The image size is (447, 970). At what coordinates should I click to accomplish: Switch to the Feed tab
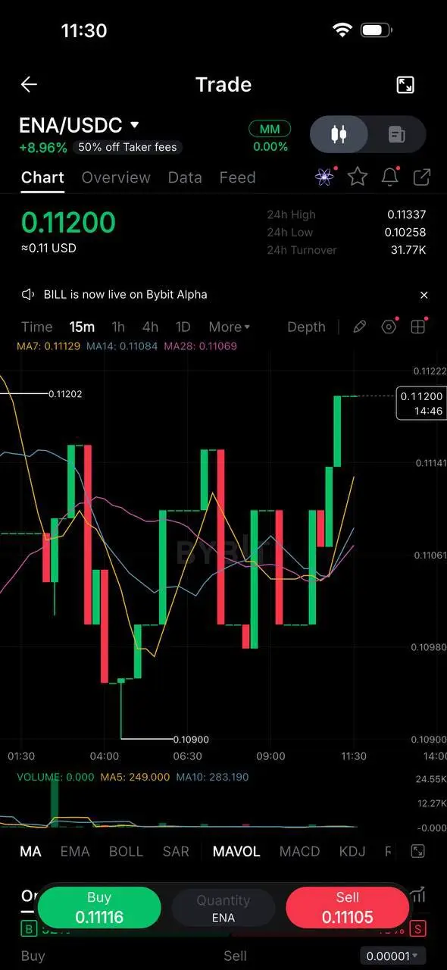237,177
